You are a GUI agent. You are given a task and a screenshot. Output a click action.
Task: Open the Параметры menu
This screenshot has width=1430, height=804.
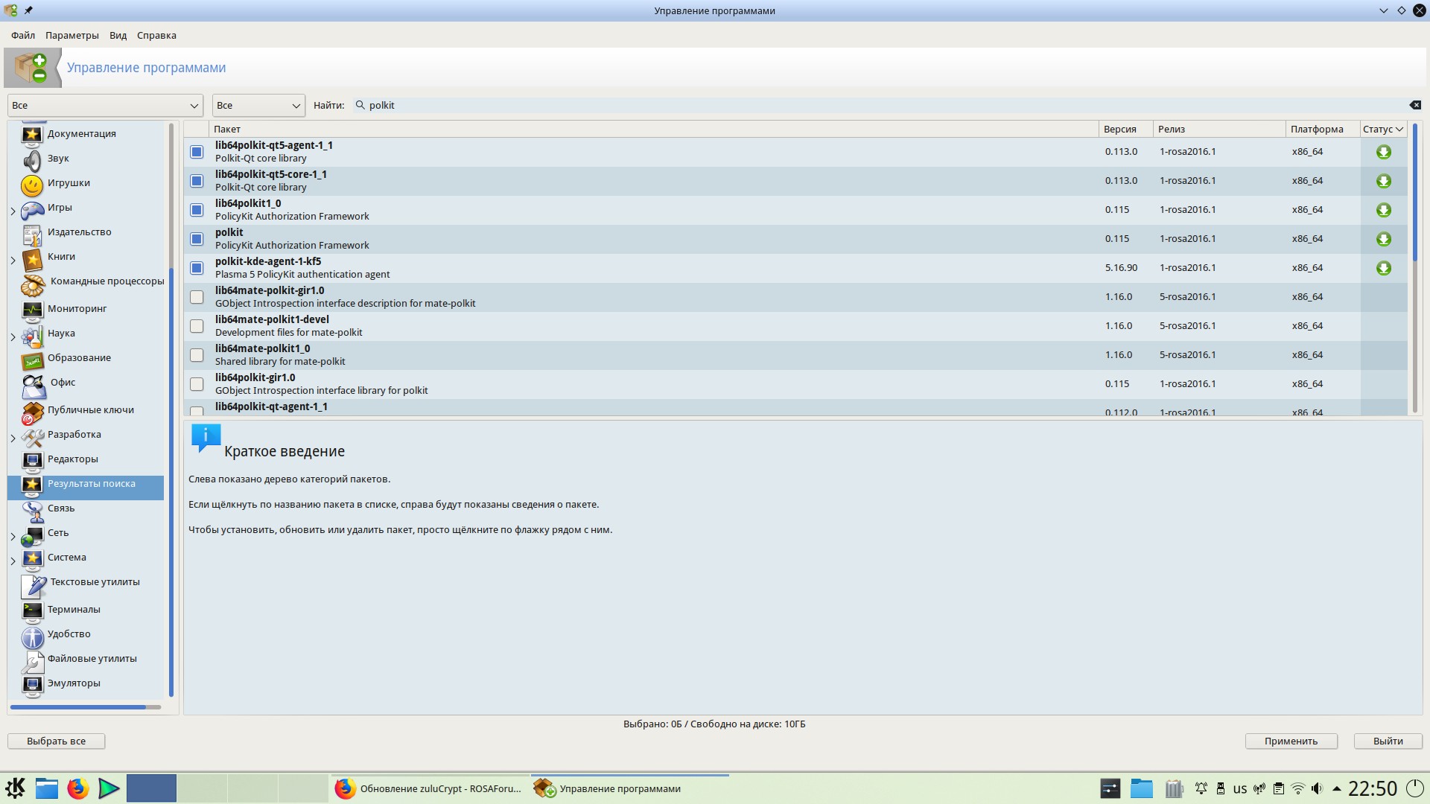(x=71, y=35)
